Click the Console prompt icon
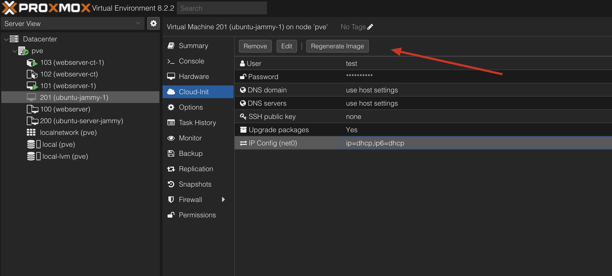612x276 pixels. 171,61
